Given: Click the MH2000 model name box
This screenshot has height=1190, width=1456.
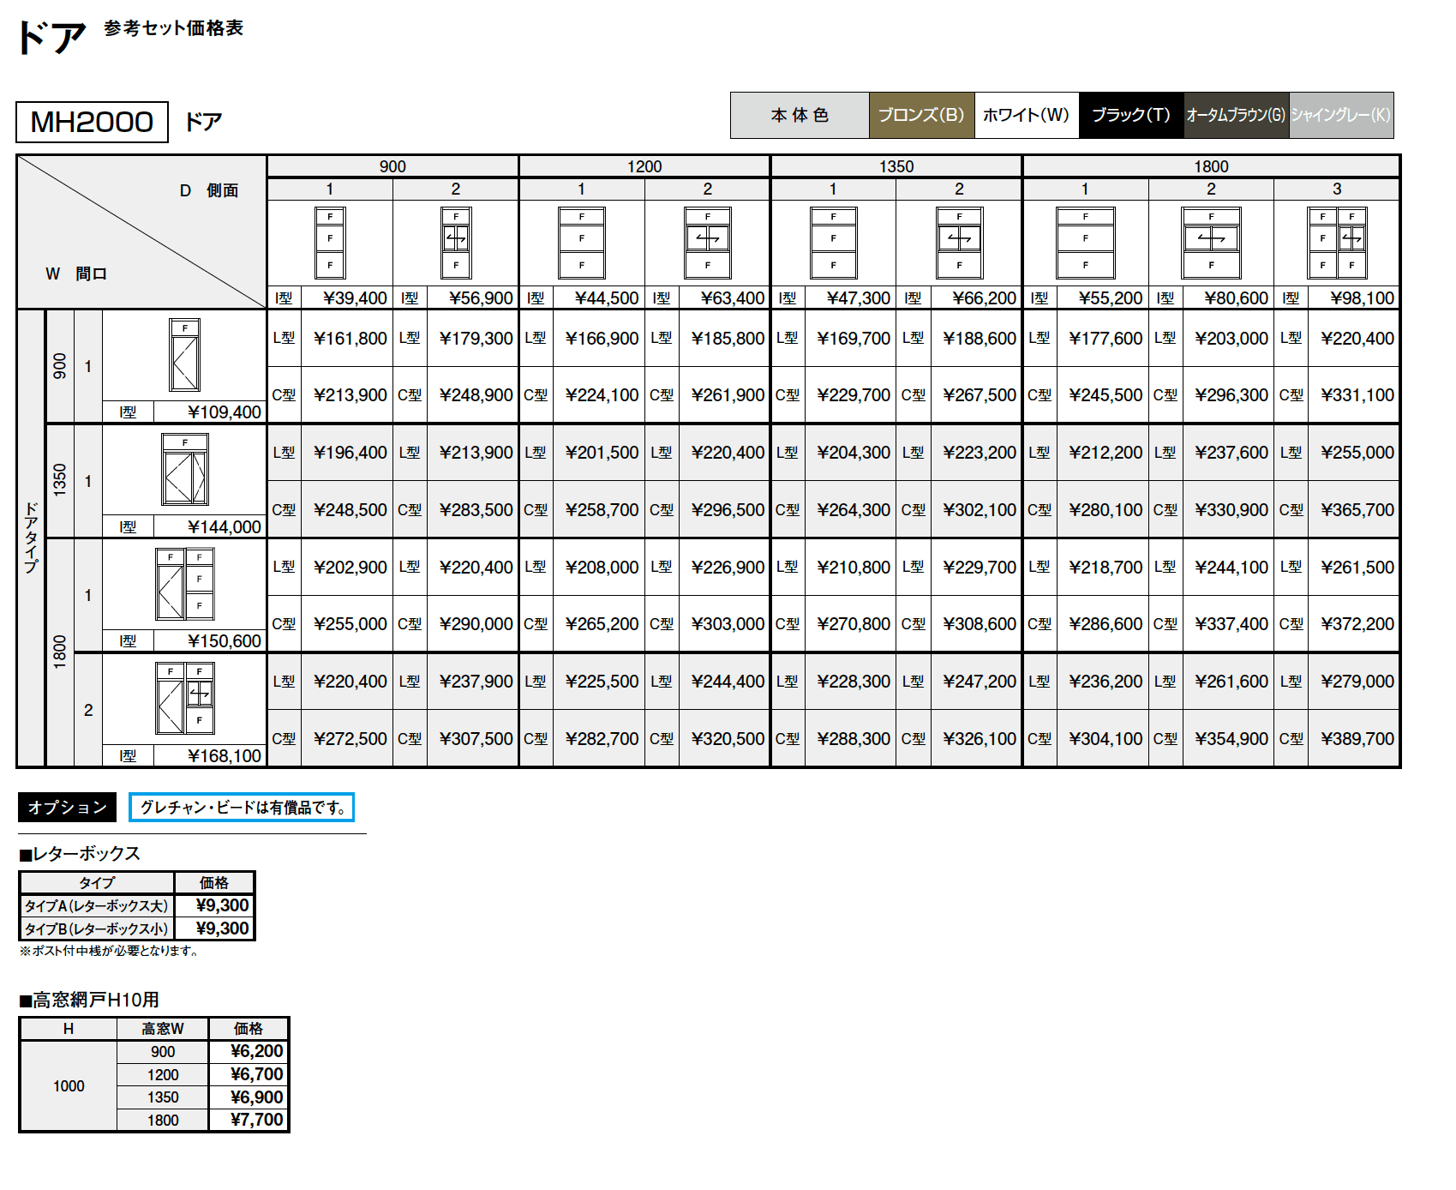Looking at the screenshot, I should pos(92,122).
